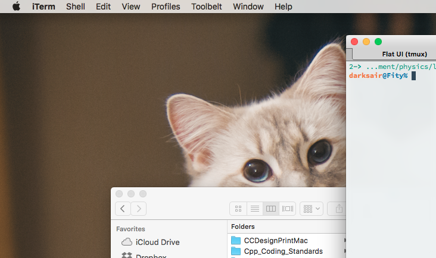The height and width of the screenshot is (258, 436).
Task: Switch Finder to icon view
Action: [x=238, y=209]
